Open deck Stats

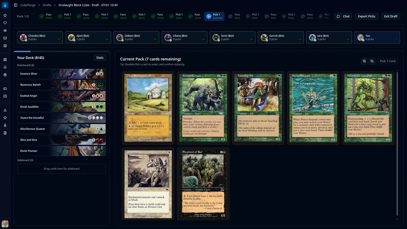click(x=100, y=58)
